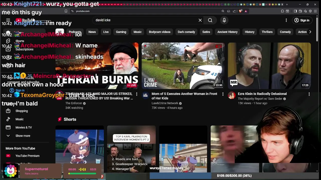The width and height of the screenshot is (321, 180).
Task: Click the Music note icon in sidebar
Action: pos(8,119)
